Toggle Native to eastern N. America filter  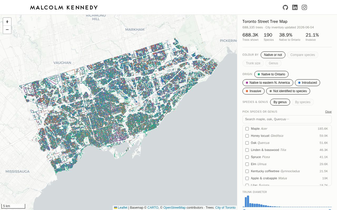tap(268, 83)
